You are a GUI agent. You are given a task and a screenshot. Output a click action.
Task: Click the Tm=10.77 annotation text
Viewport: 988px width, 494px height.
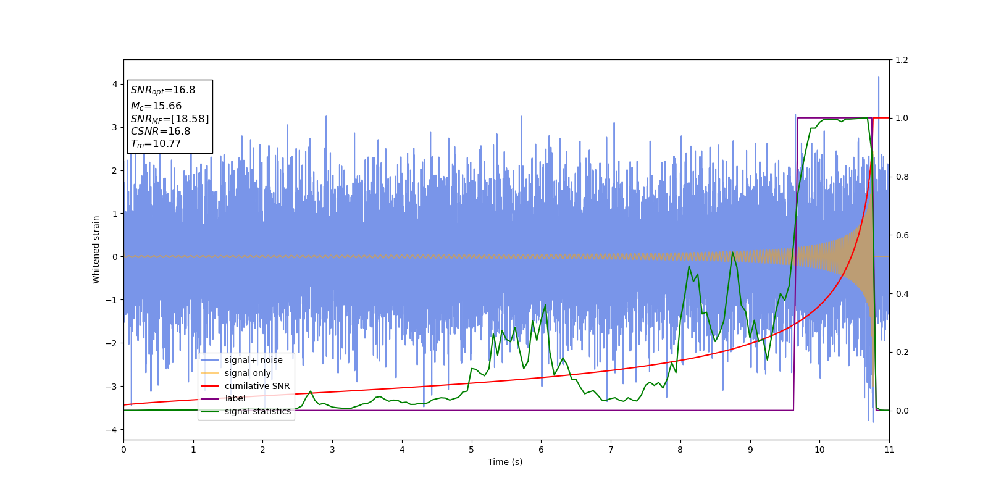156,144
